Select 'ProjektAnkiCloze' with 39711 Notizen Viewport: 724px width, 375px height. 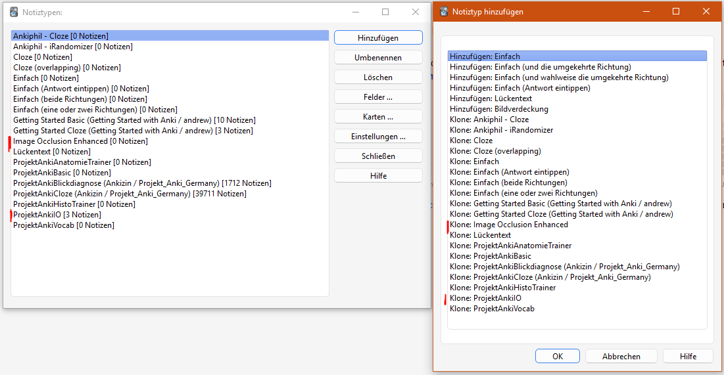coord(170,194)
